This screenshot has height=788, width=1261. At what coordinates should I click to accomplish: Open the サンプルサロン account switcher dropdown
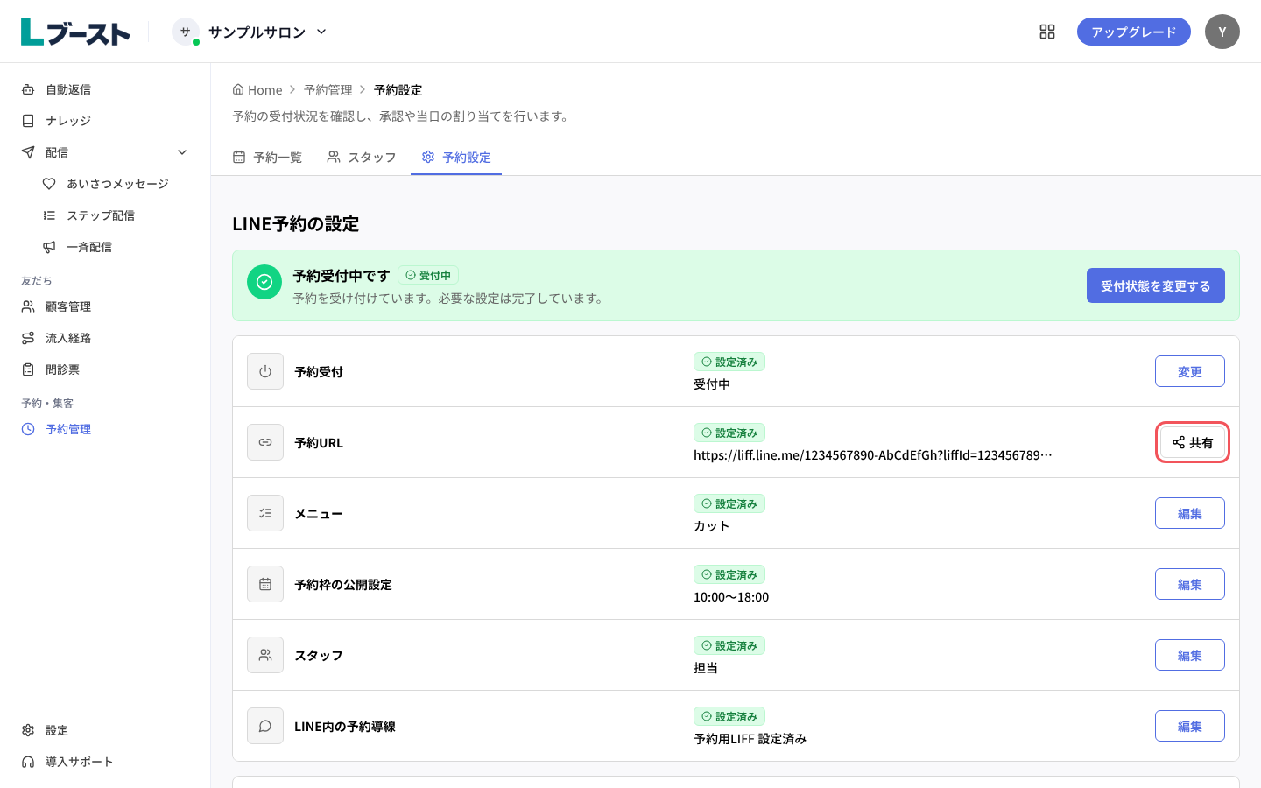(250, 32)
